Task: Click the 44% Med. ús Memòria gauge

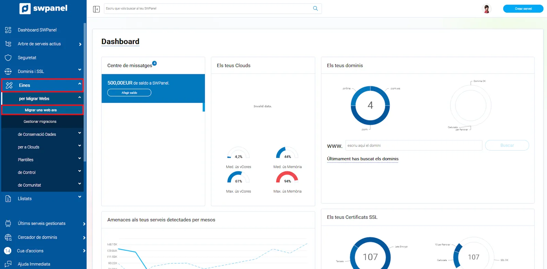Action: [287, 153]
